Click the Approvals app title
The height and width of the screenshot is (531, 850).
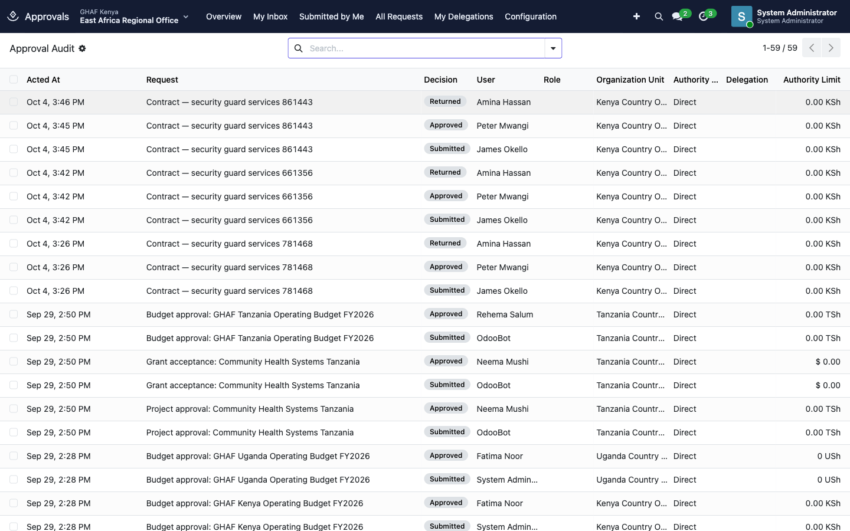47,17
